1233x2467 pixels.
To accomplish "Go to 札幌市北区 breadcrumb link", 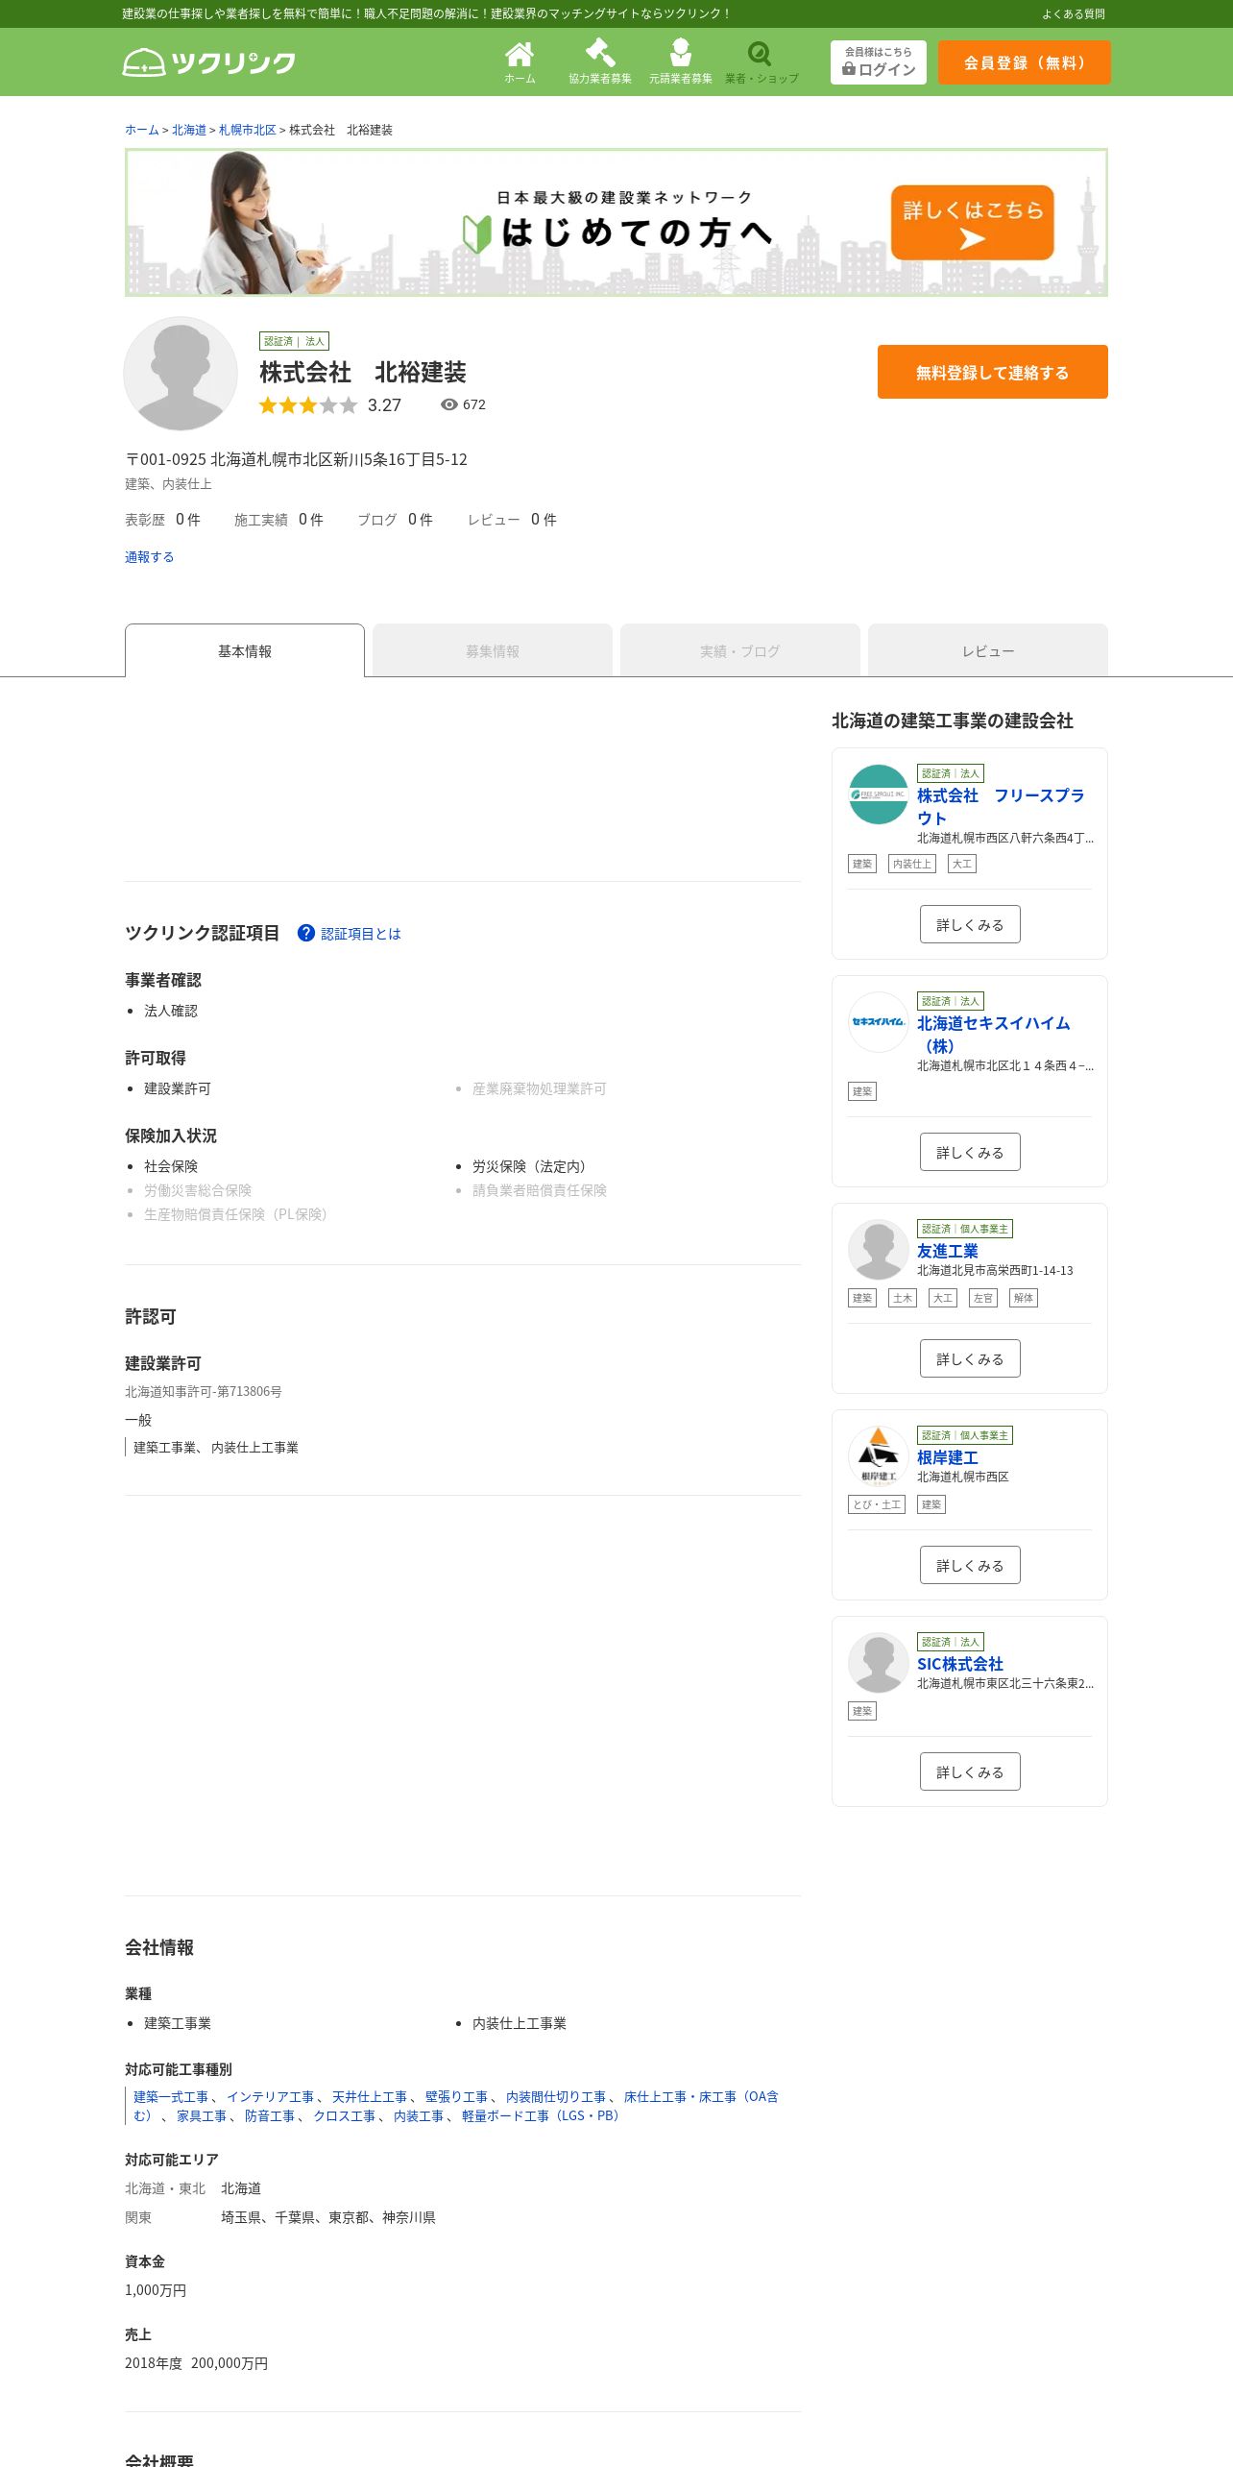I will click(248, 130).
